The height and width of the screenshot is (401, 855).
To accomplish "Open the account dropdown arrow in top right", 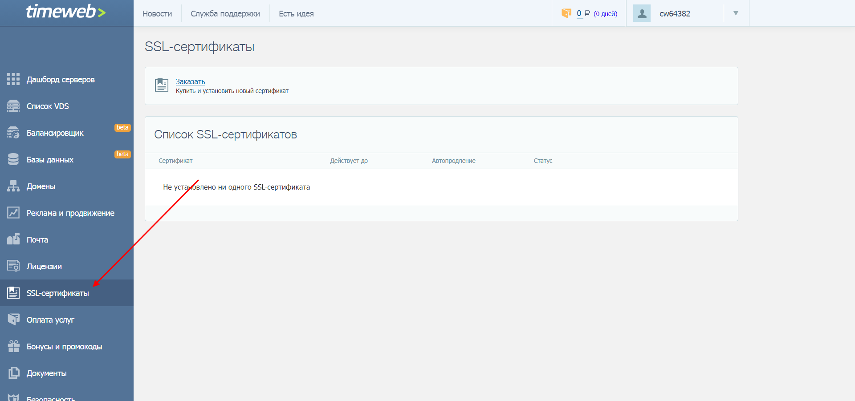I will pos(735,13).
